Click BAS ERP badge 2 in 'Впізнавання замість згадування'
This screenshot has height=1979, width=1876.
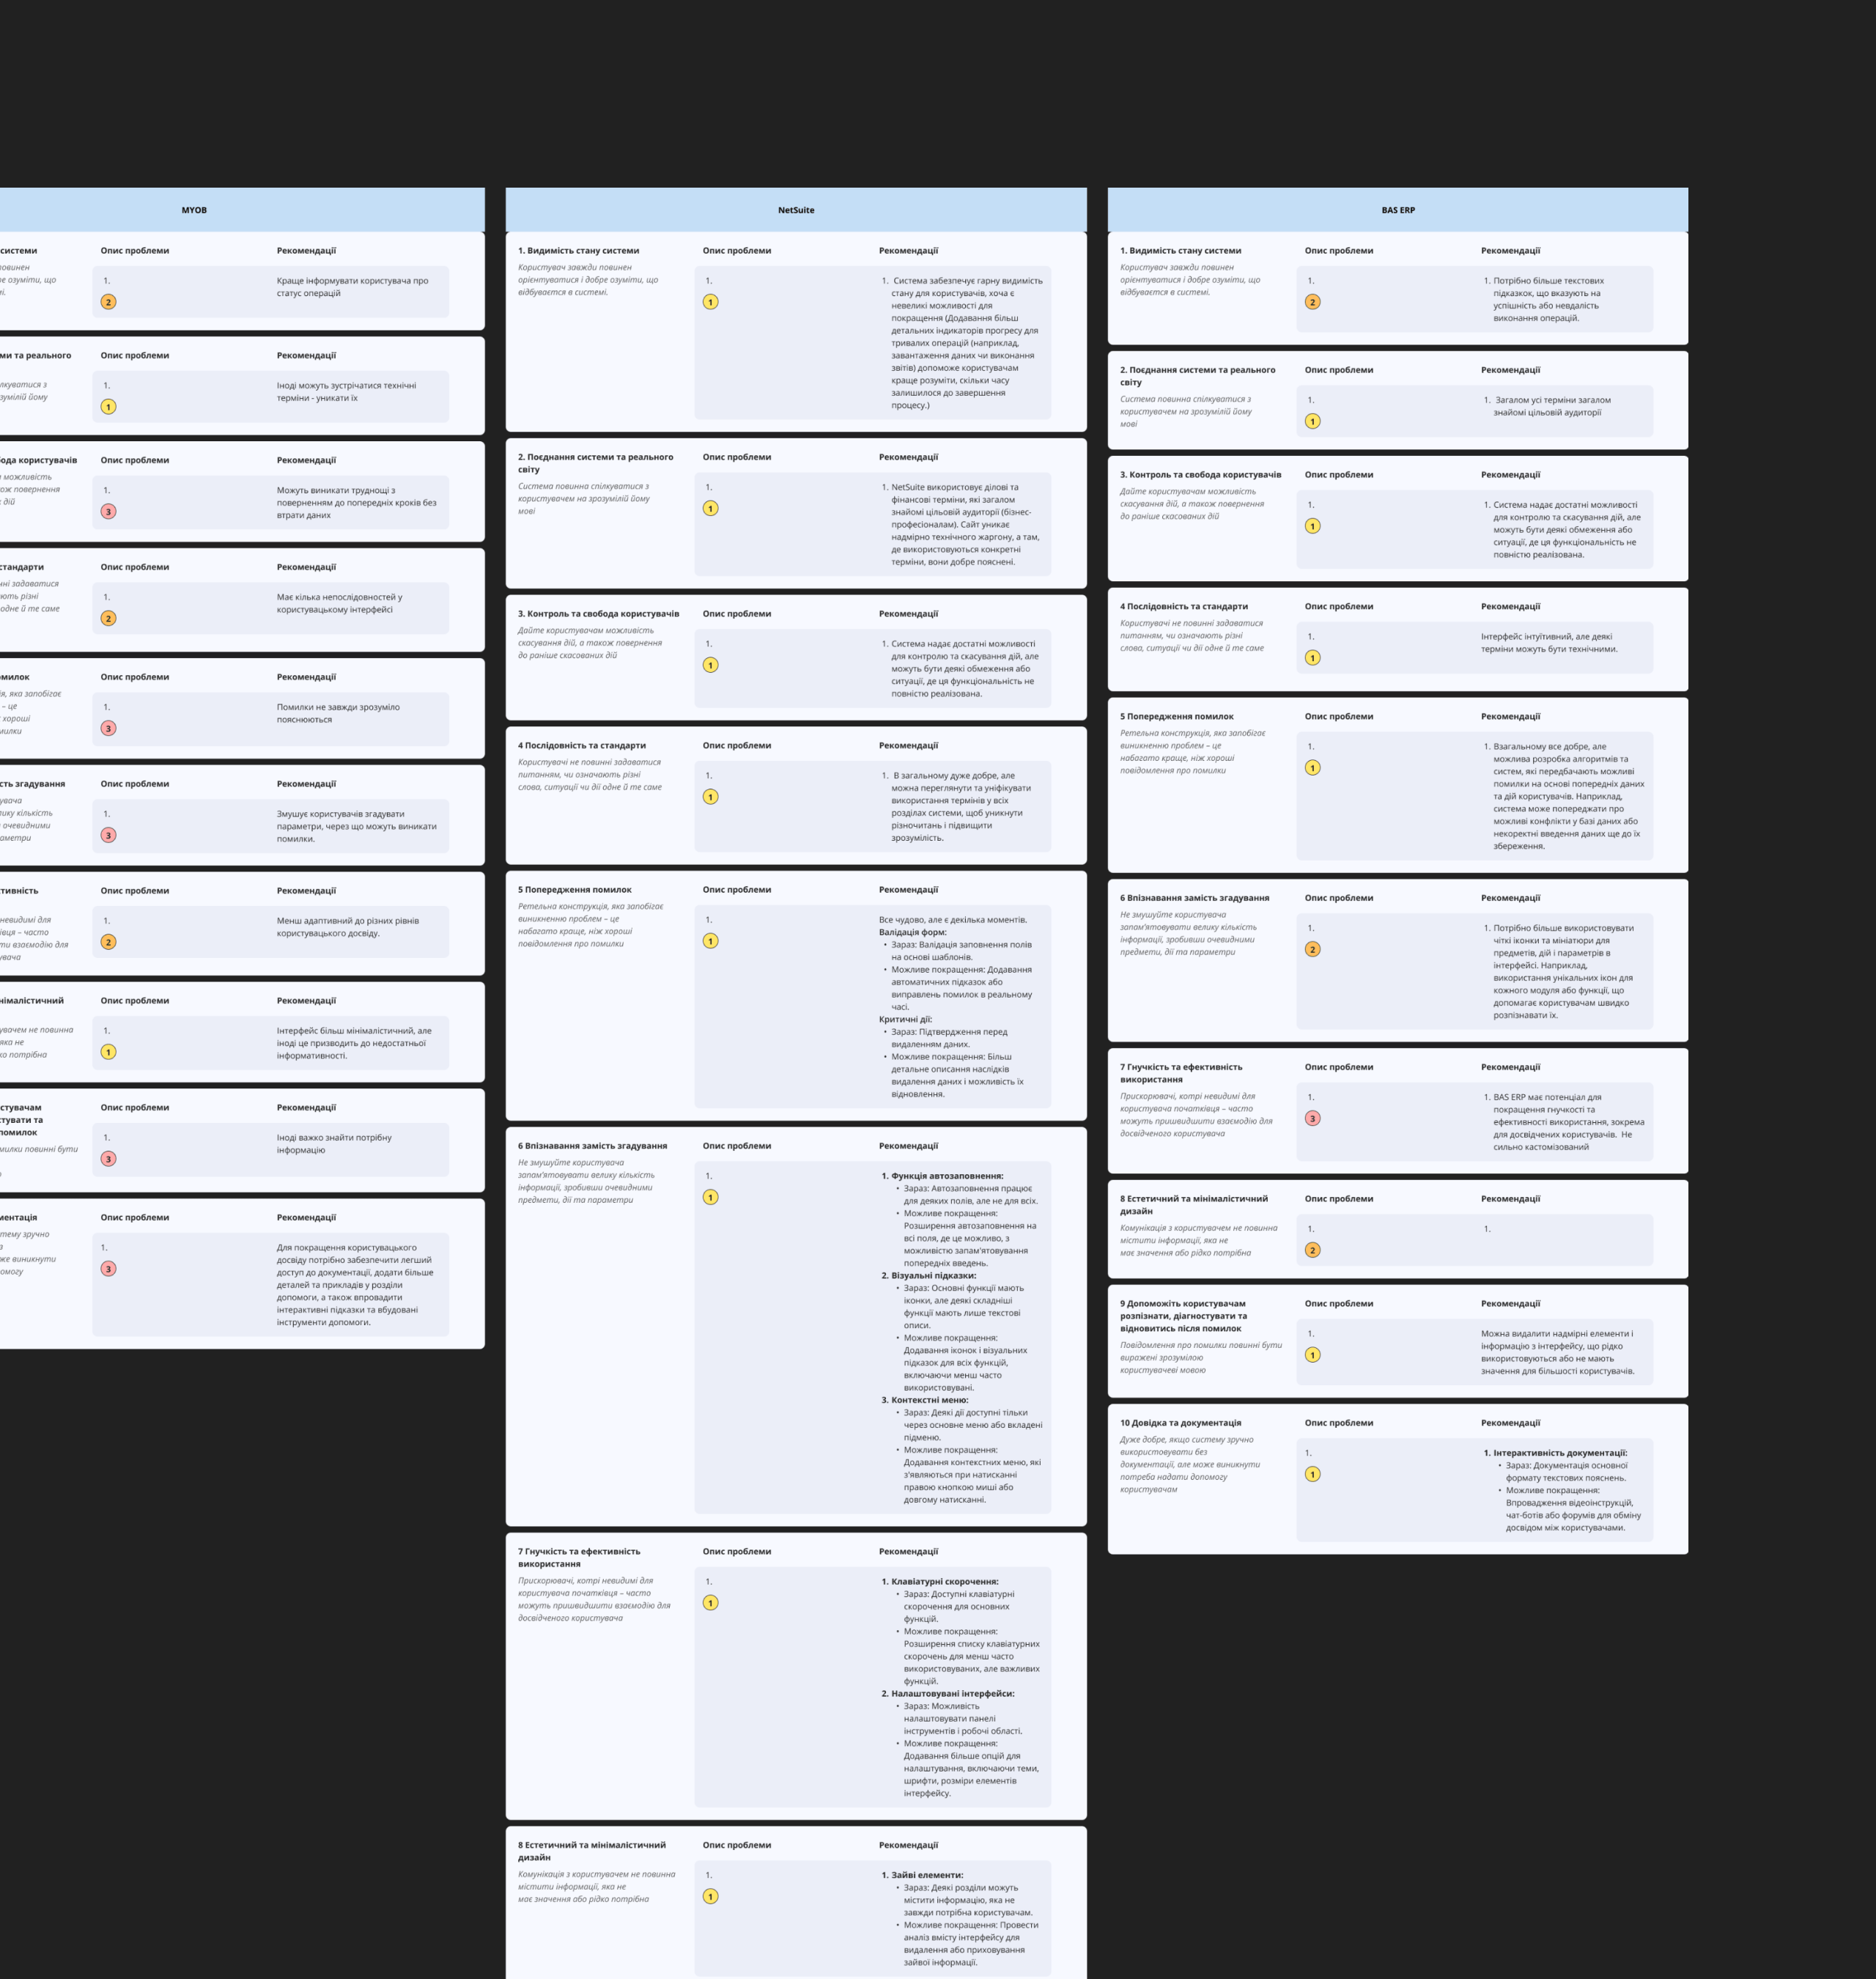(x=1312, y=950)
